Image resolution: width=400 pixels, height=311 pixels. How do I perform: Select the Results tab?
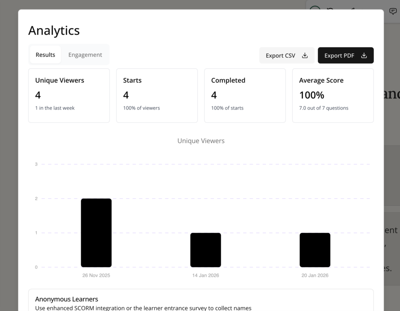pos(45,55)
